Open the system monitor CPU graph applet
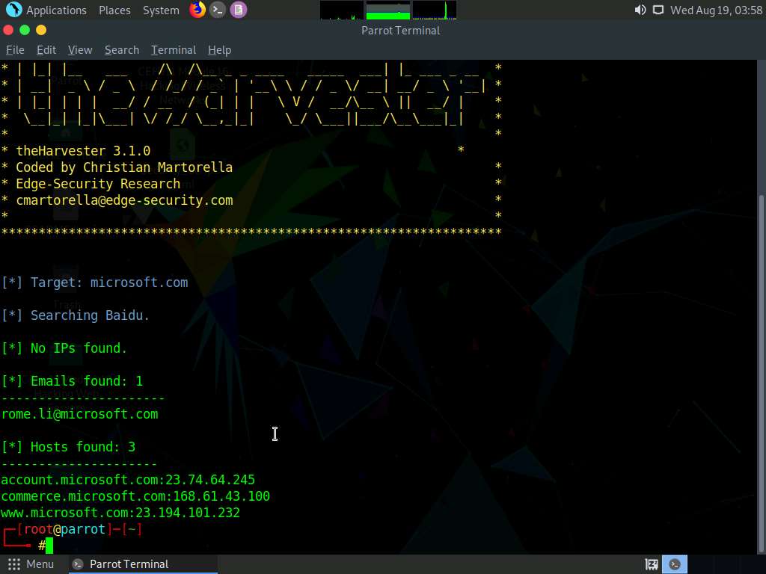The width and height of the screenshot is (766, 574). coord(341,10)
